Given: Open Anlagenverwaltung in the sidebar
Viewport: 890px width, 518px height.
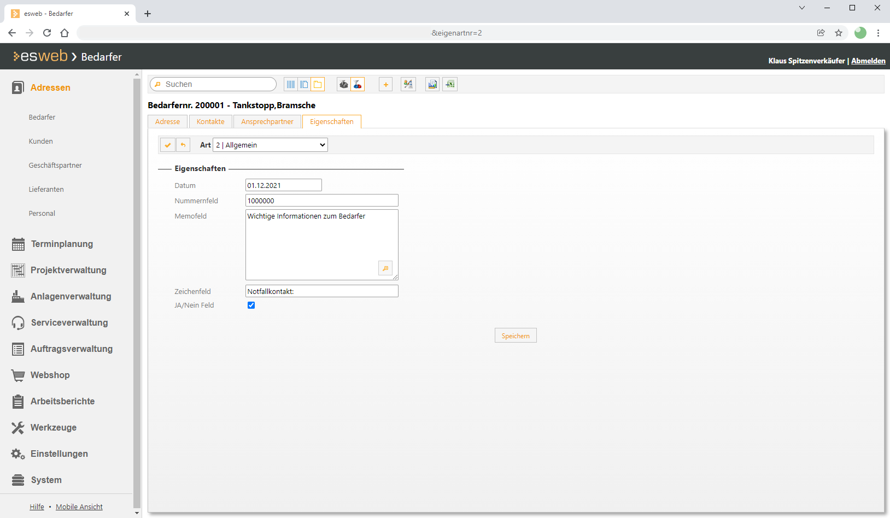Looking at the screenshot, I should [71, 296].
